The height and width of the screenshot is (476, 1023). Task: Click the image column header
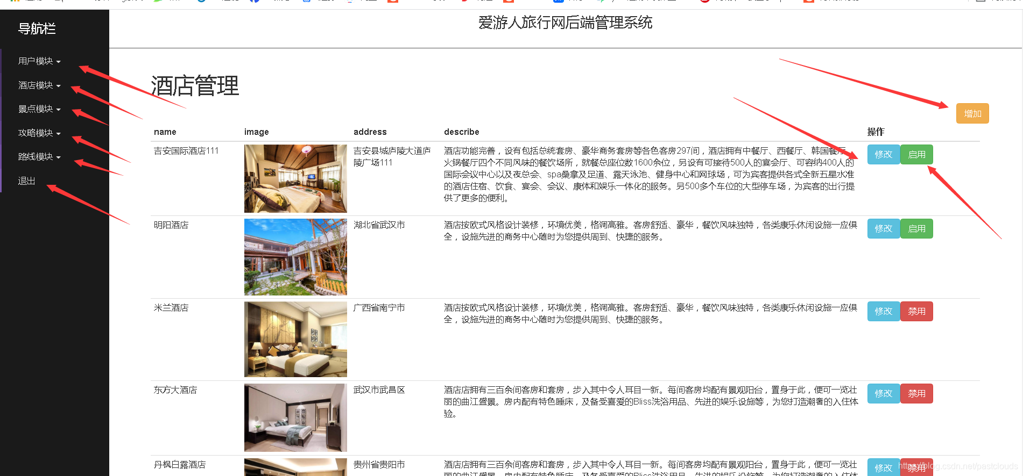pos(257,132)
